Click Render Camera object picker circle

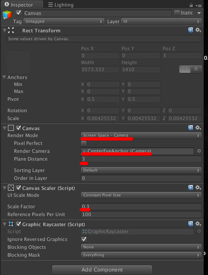[199, 151]
